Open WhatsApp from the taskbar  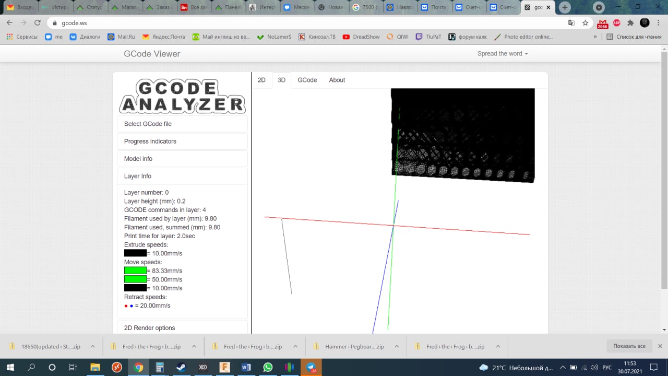pos(268,367)
